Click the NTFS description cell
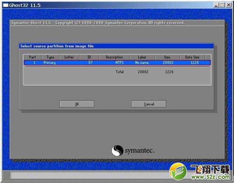The height and width of the screenshot is (184, 234). click(x=119, y=62)
